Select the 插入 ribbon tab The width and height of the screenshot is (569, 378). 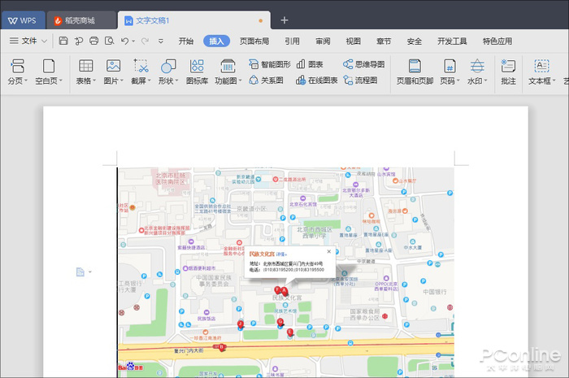[216, 41]
